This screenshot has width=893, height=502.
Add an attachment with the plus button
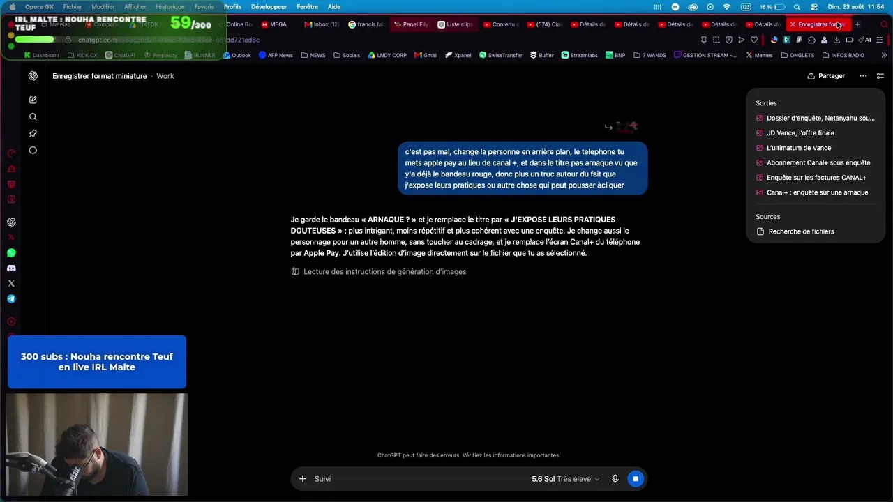click(303, 479)
